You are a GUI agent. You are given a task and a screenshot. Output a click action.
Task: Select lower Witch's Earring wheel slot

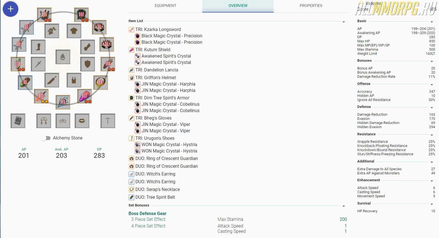pos(19,44)
